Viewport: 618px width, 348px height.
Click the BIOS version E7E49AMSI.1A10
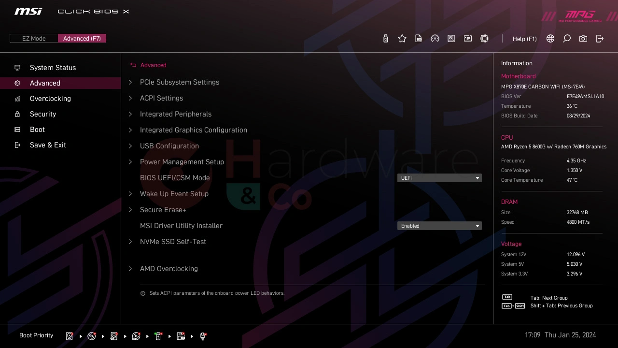585,97
